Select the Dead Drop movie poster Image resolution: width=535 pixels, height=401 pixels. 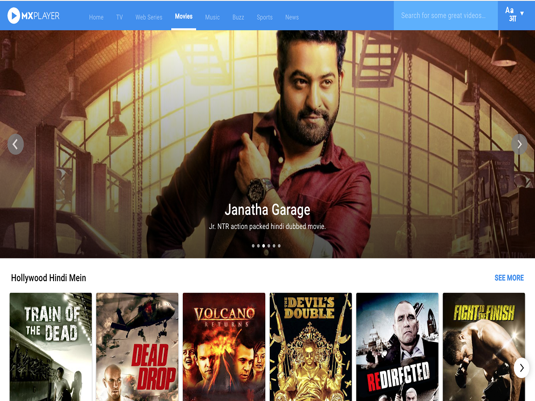click(x=137, y=347)
